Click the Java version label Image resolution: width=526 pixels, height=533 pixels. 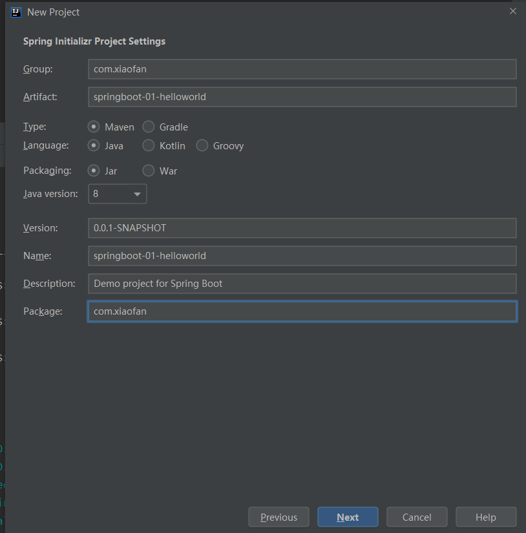click(x=50, y=194)
